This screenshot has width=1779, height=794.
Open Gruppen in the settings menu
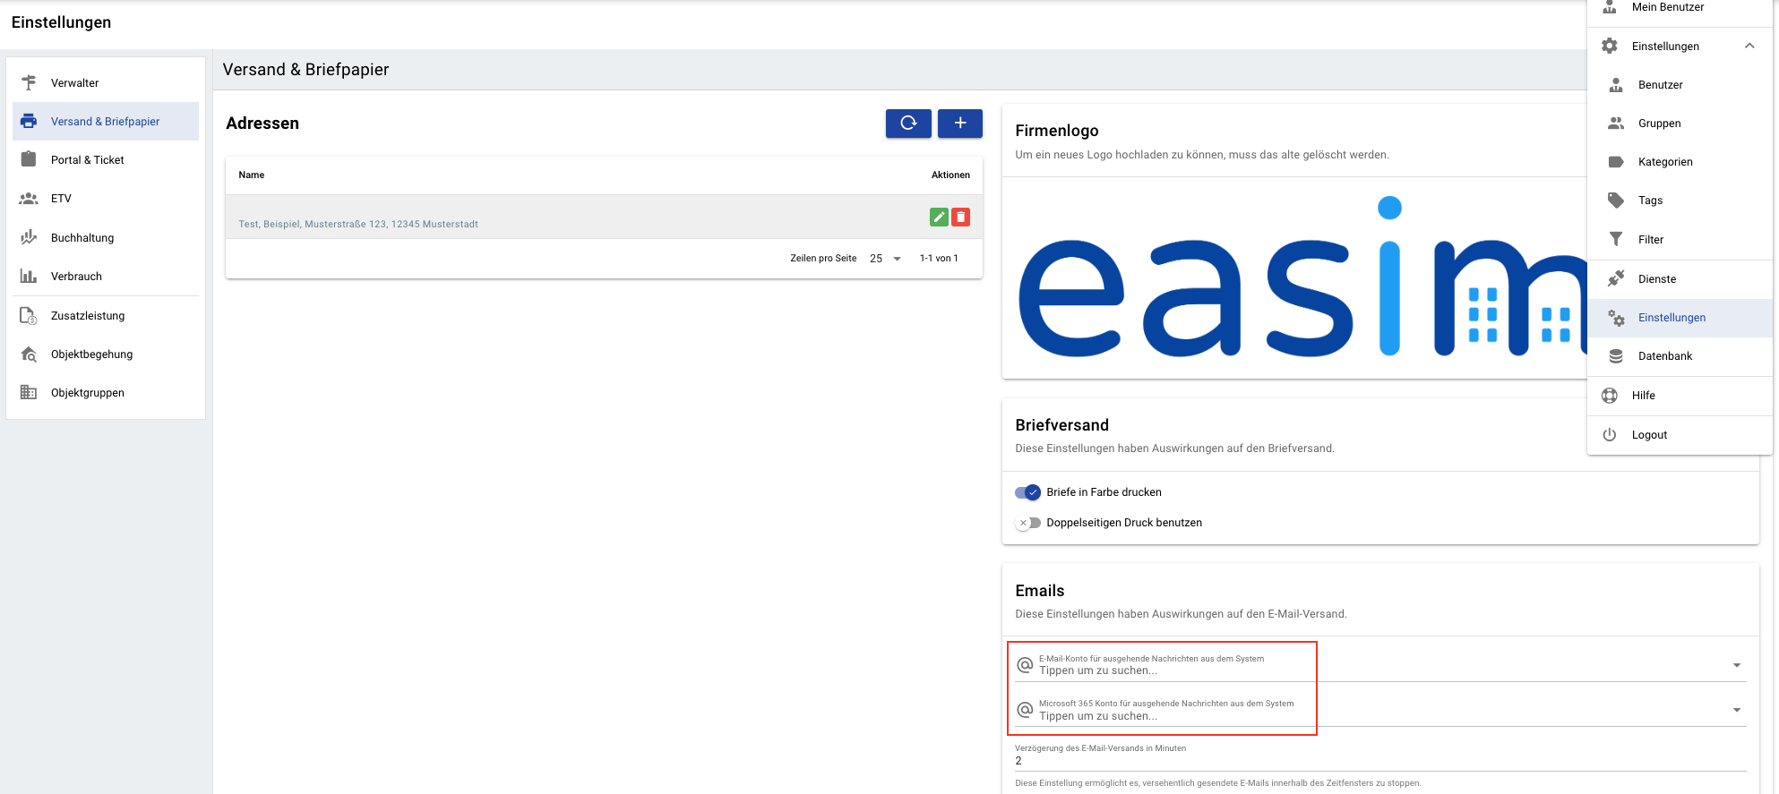[1680, 123]
